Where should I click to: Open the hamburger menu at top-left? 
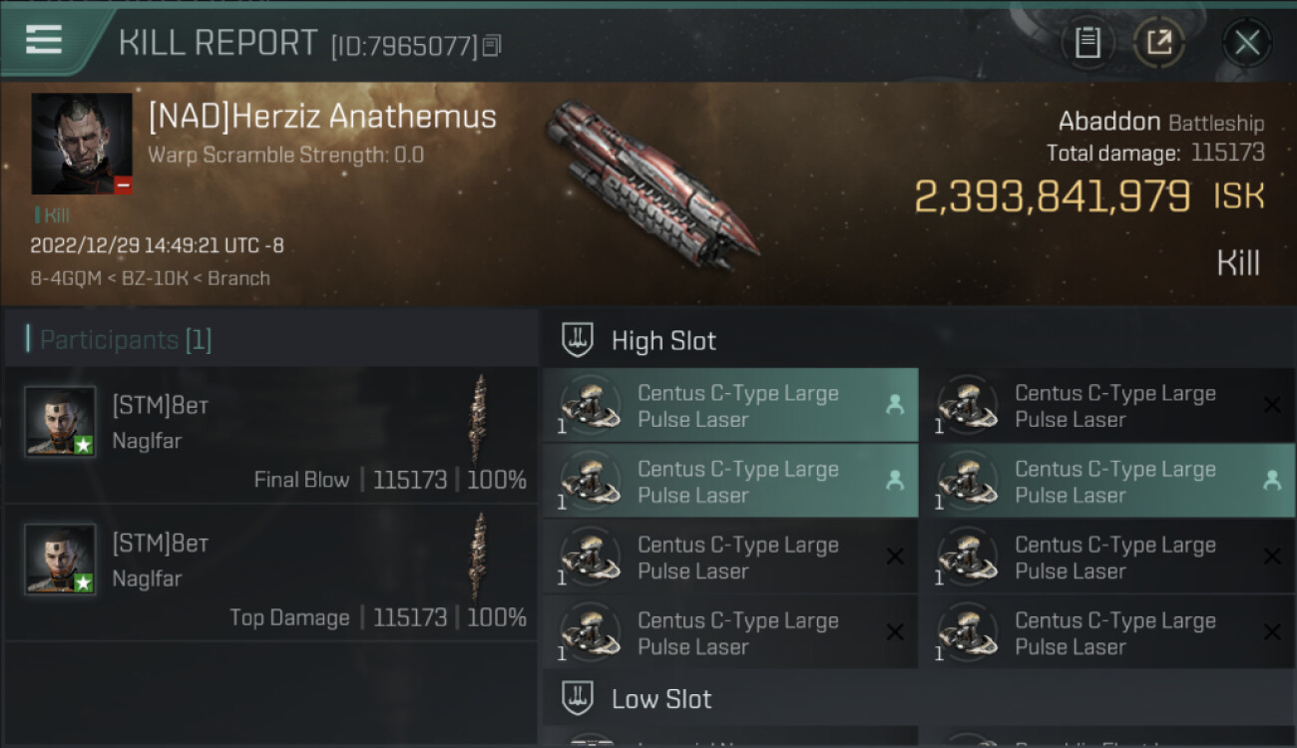[44, 40]
